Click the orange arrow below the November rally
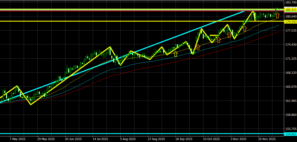The image size is (297, 142). pyautogui.click(x=245, y=28)
